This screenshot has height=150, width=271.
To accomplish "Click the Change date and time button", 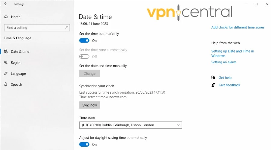I will pos(89,73).
